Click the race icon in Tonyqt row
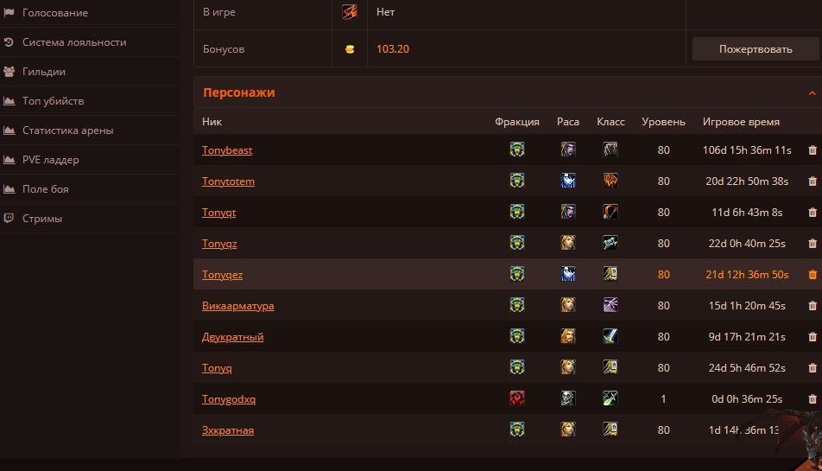 (568, 212)
